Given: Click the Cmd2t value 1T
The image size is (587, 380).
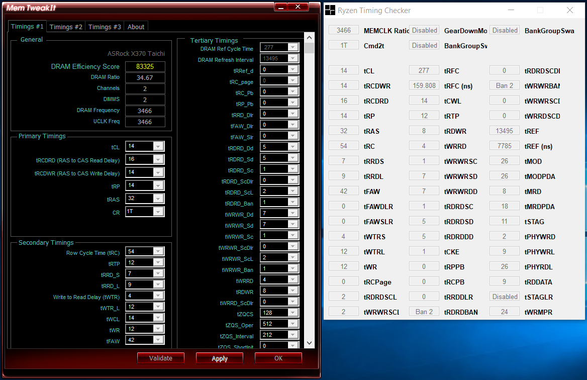Looking at the screenshot, I should [x=344, y=45].
